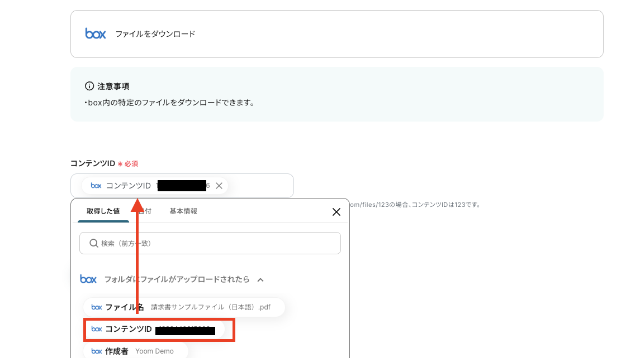The image size is (626, 358).
Task: Click the magnifier icon in the search box
Action: (94, 243)
